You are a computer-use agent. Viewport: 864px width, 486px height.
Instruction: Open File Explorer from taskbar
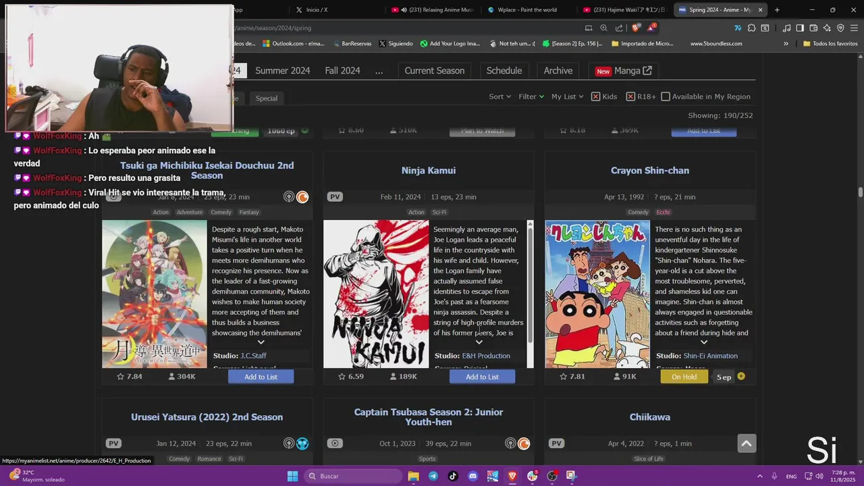414,476
